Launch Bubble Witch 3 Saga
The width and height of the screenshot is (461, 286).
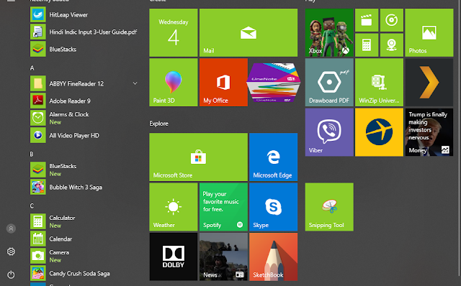84,187
